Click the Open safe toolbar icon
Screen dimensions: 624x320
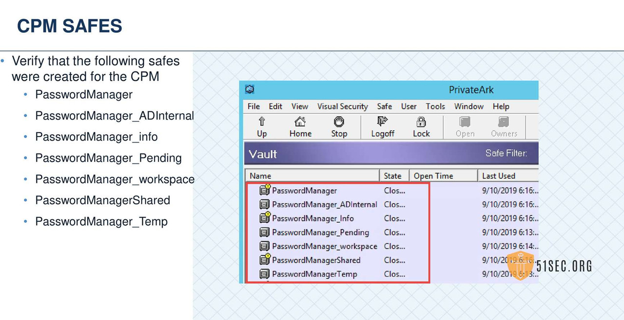tap(465, 122)
